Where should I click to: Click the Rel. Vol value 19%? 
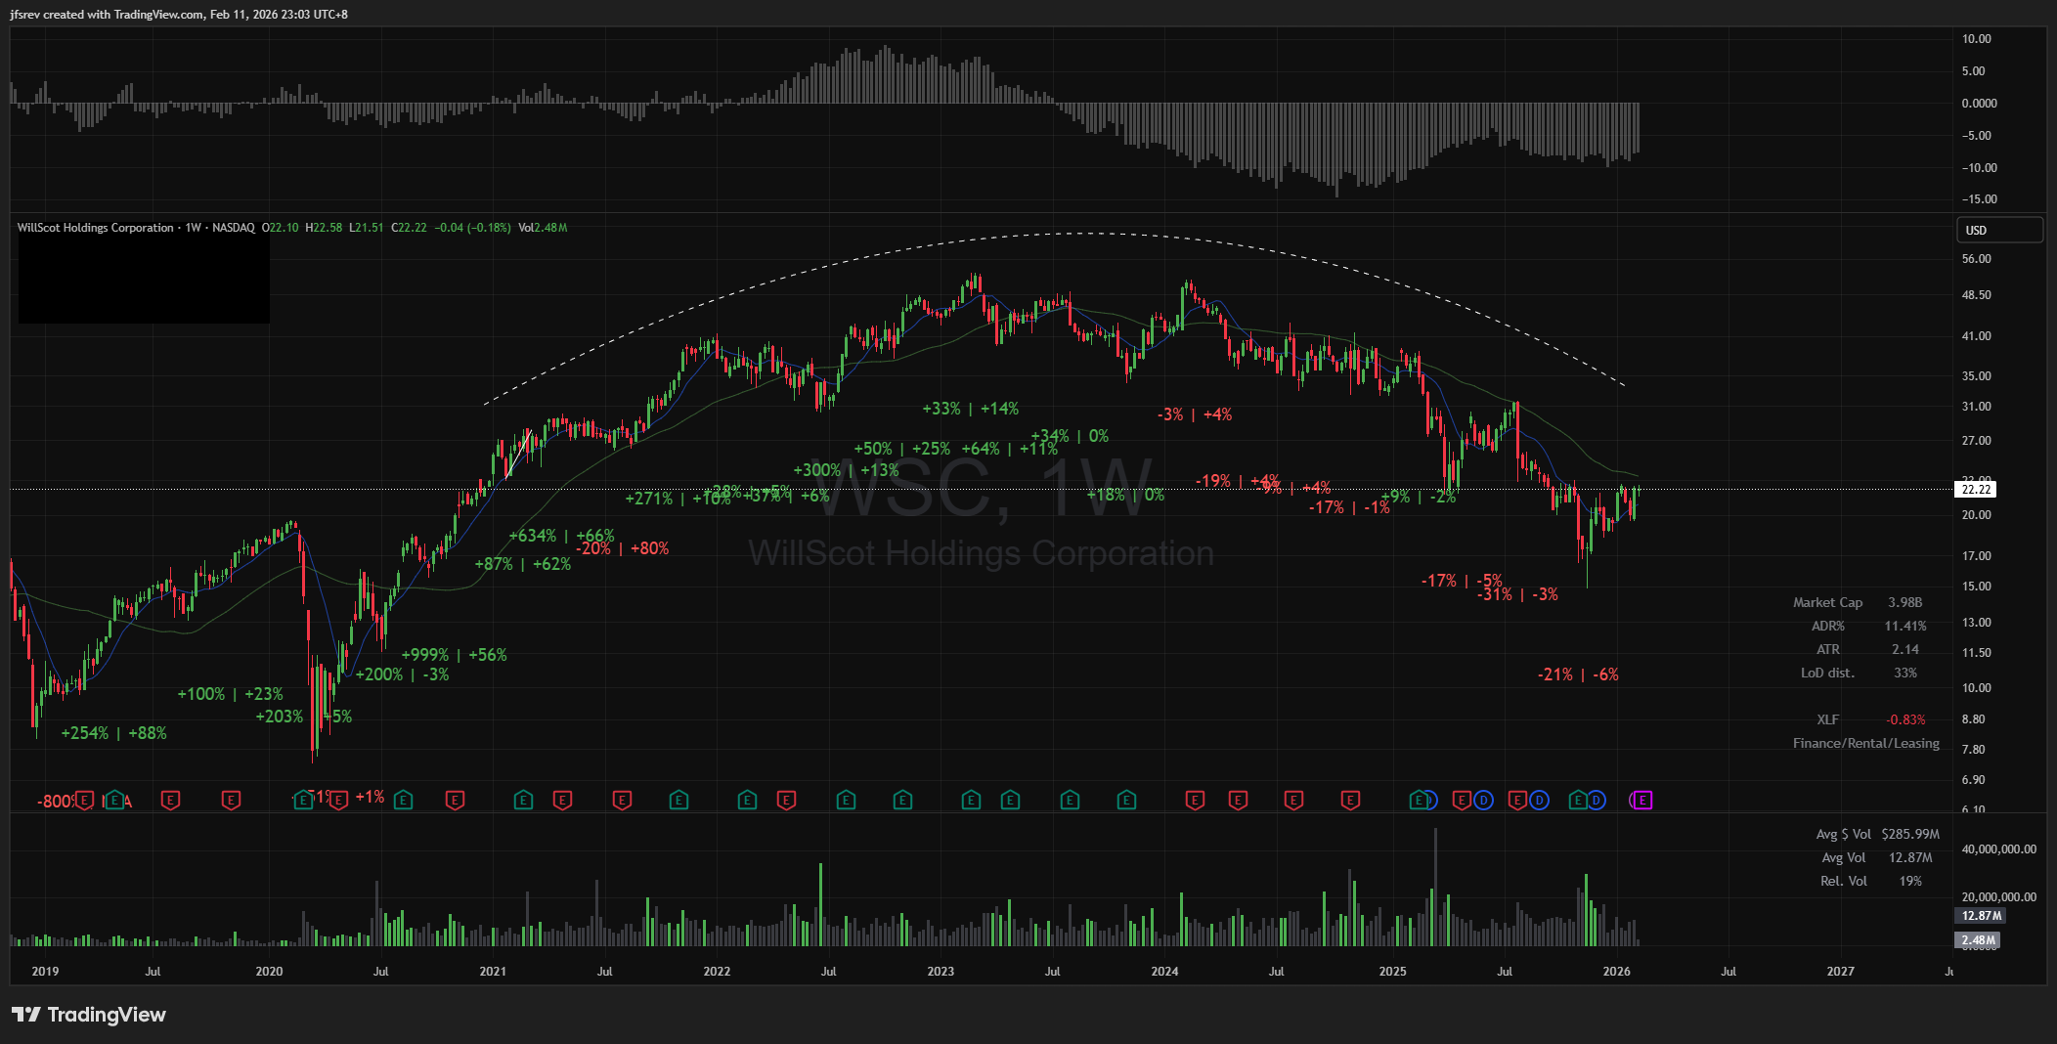pyautogui.click(x=1910, y=881)
